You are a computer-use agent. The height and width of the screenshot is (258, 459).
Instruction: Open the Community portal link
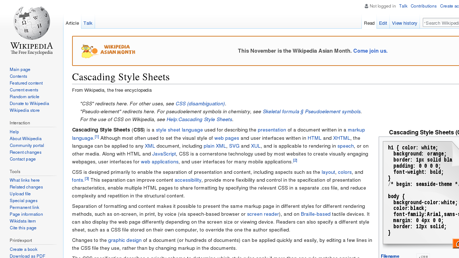[x=27, y=145]
